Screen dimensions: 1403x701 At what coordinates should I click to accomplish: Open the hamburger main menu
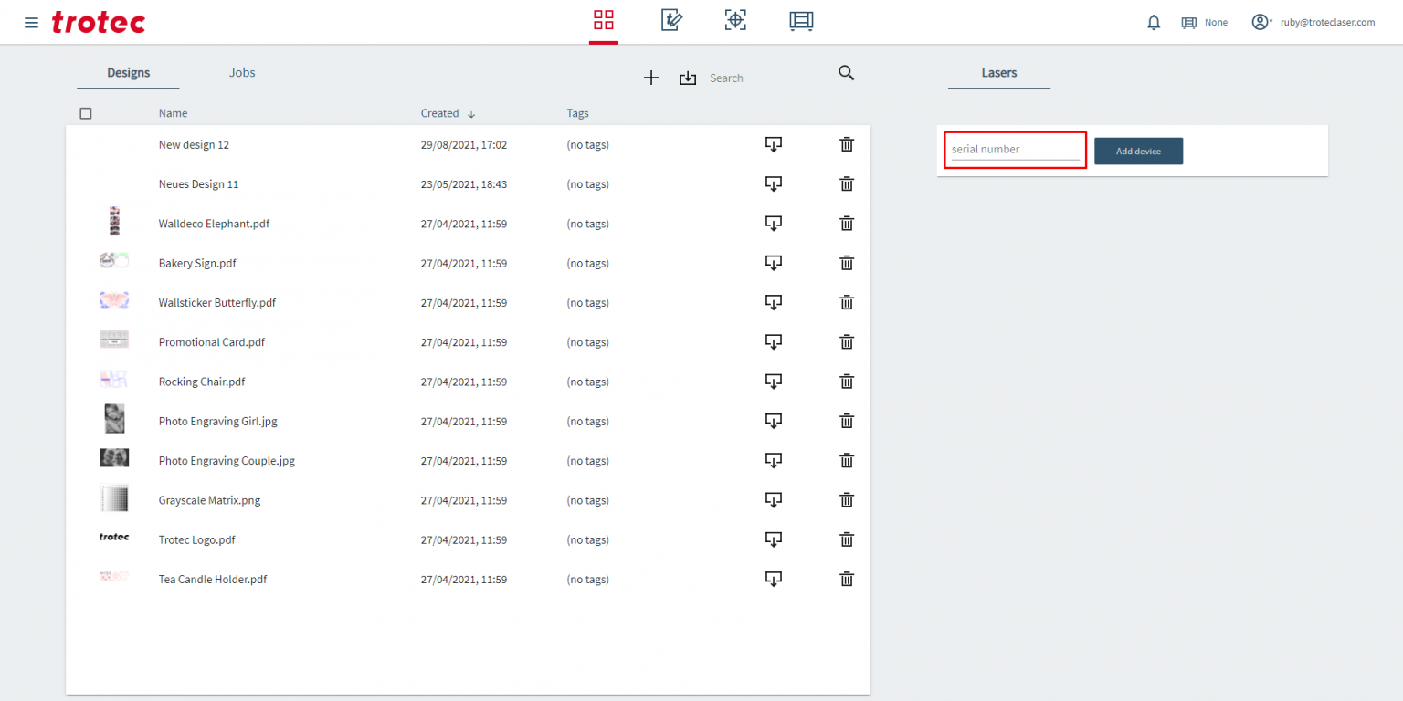[x=31, y=23]
